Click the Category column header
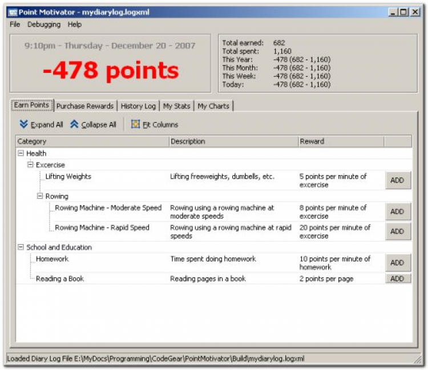The height and width of the screenshot is (370, 428). tap(92, 141)
